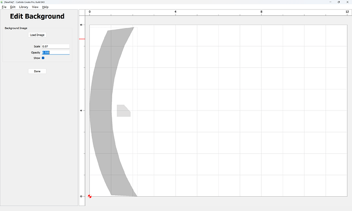The width and height of the screenshot is (352, 211).
Task: Toggle the Show background checkbox
Action: point(43,58)
